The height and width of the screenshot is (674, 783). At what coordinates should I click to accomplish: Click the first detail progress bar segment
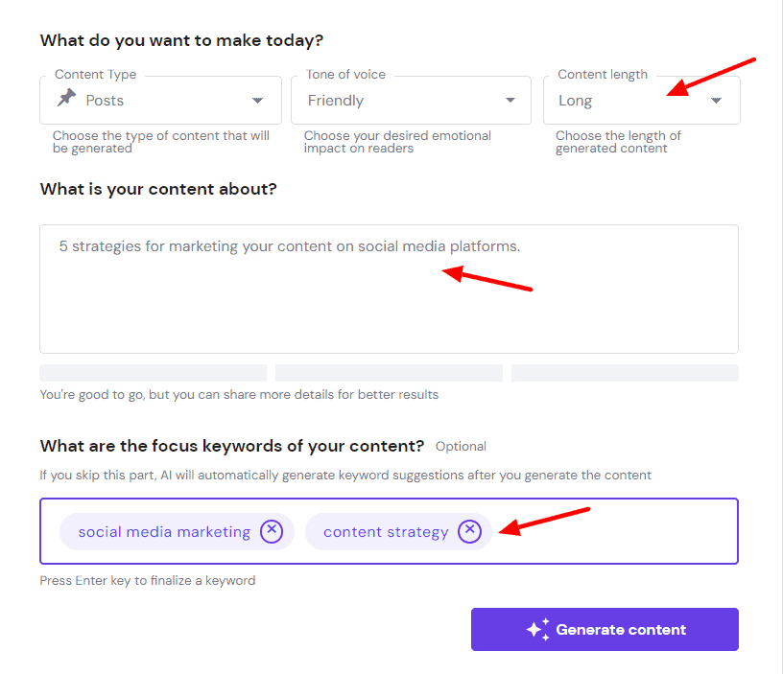point(153,373)
